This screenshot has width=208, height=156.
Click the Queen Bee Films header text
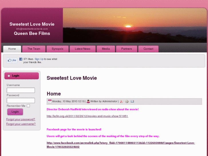[x=32, y=33]
